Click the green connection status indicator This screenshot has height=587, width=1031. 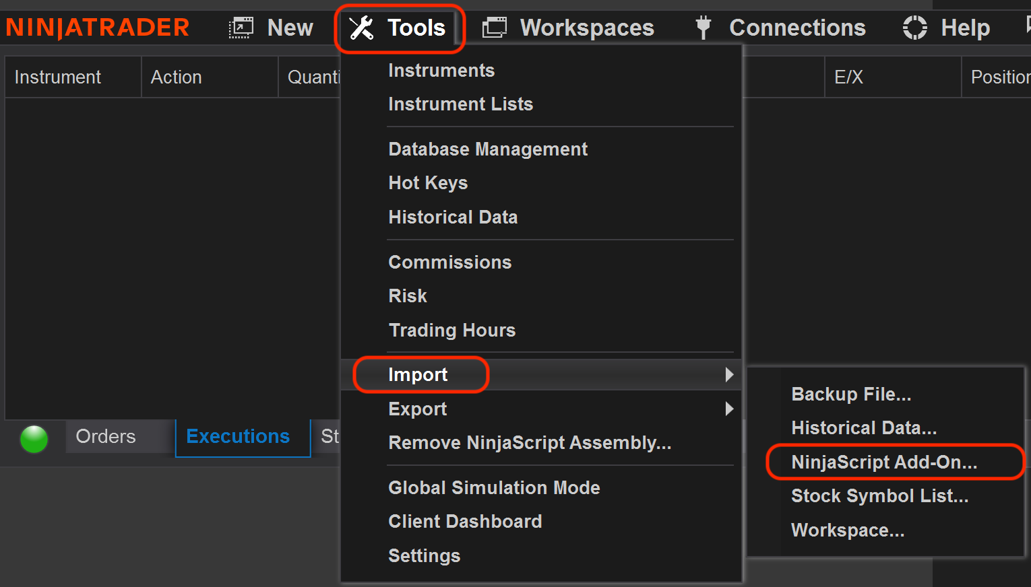pyautogui.click(x=34, y=440)
